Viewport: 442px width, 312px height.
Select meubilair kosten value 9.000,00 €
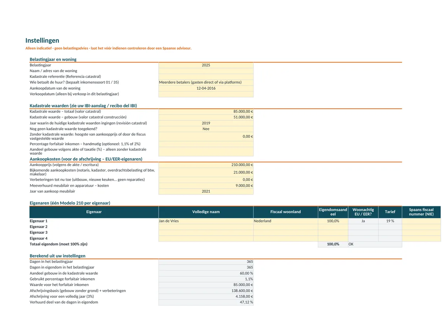206,186
